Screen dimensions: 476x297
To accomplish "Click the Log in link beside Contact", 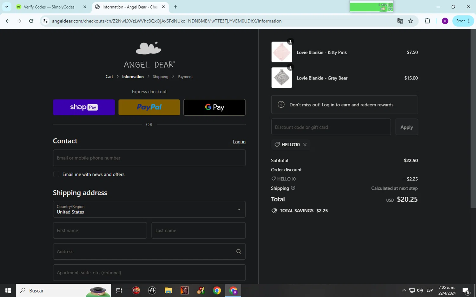I will (x=239, y=142).
